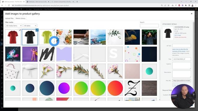The width and height of the screenshot is (198, 111).
Task: Click into the Title field
Action: [x=182, y=59]
